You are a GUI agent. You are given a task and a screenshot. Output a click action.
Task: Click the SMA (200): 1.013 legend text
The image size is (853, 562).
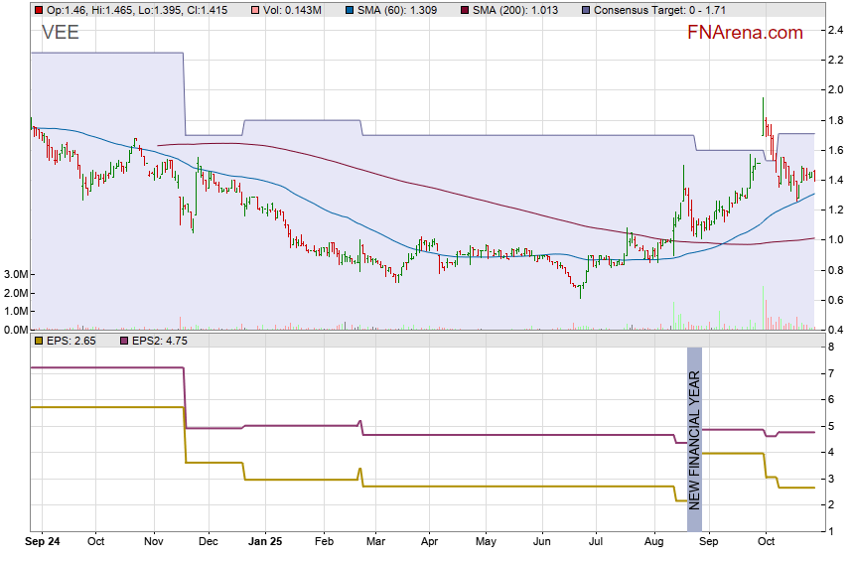click(515, 10)
